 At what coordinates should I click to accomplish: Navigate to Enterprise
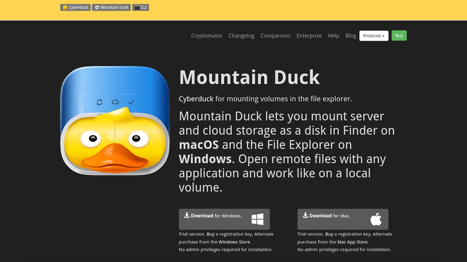[309, 36]
